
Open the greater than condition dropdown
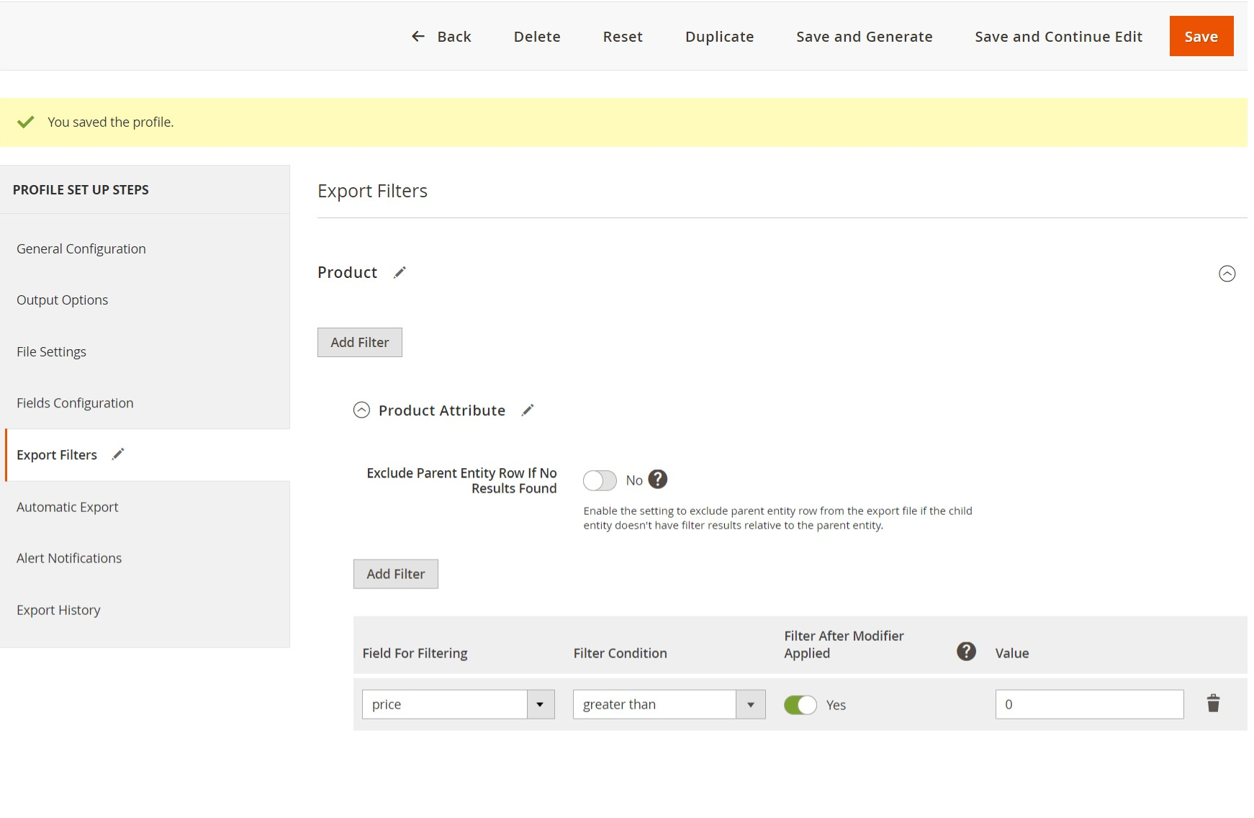750,704
